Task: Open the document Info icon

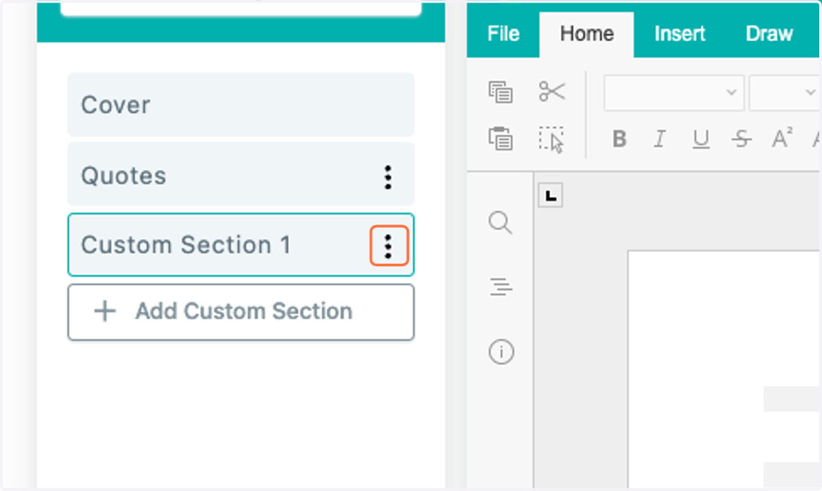Action: click(501, 352)
